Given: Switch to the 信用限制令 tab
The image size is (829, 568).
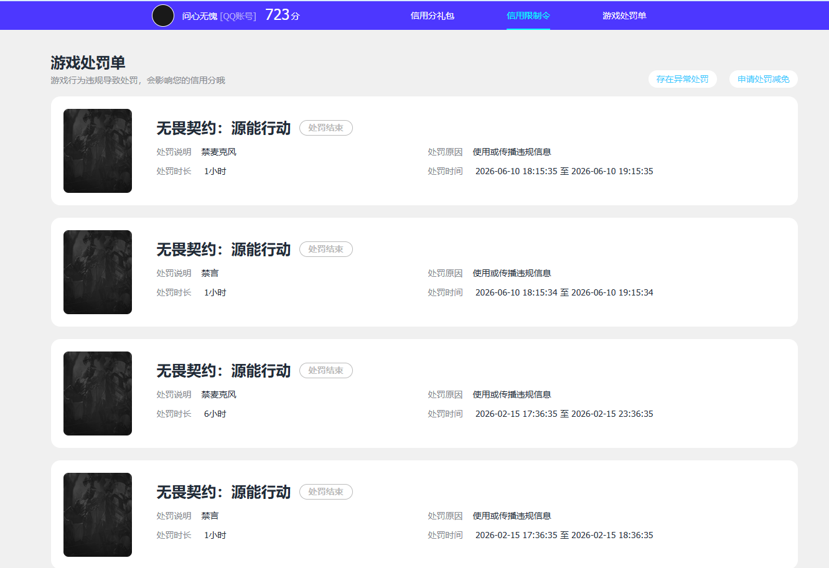Looking at the screenshot, I should pos(528,16).
